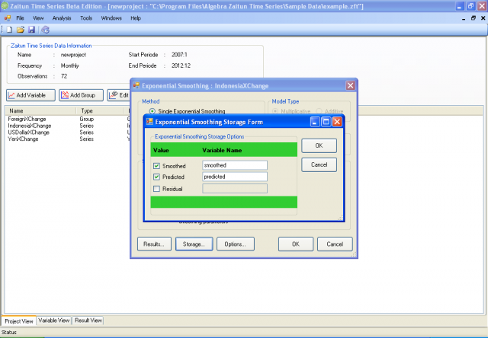Viewport: 488px width, 338px height.
Task: Click OK in the Storage Form dialog
Action: click(x=319, y=145)
